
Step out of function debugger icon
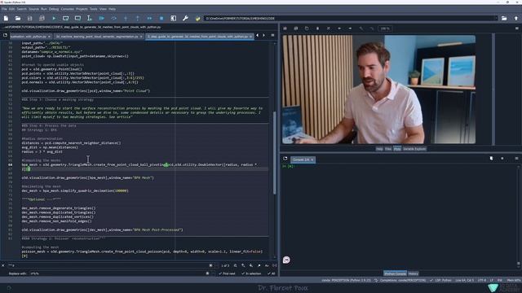138,18
